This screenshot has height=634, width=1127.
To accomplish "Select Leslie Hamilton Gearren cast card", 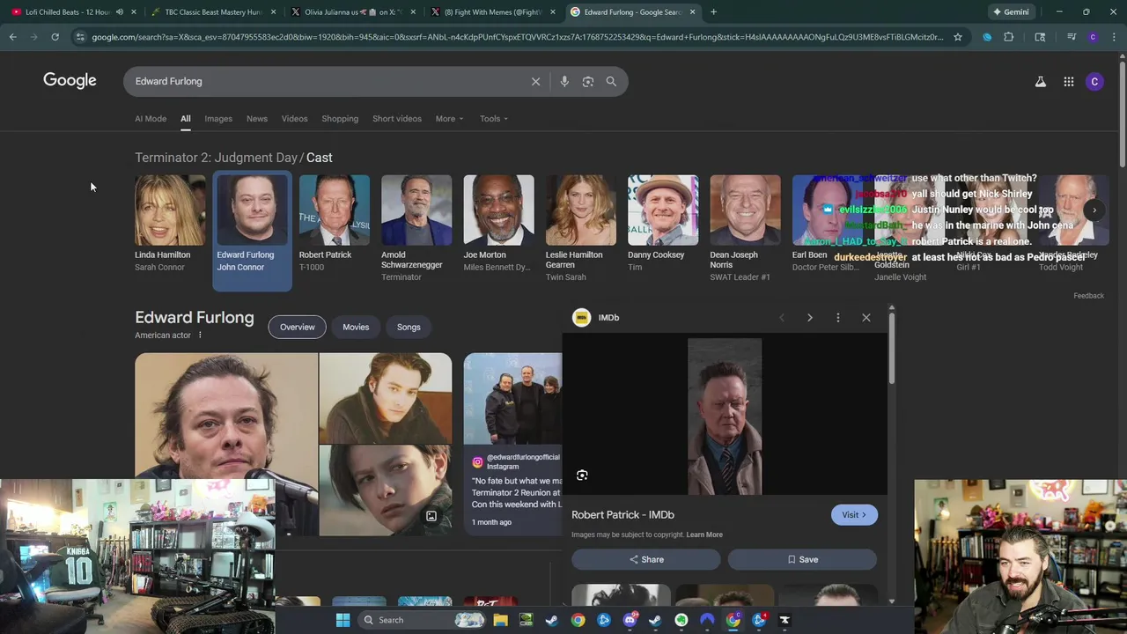I will [580, 229].
